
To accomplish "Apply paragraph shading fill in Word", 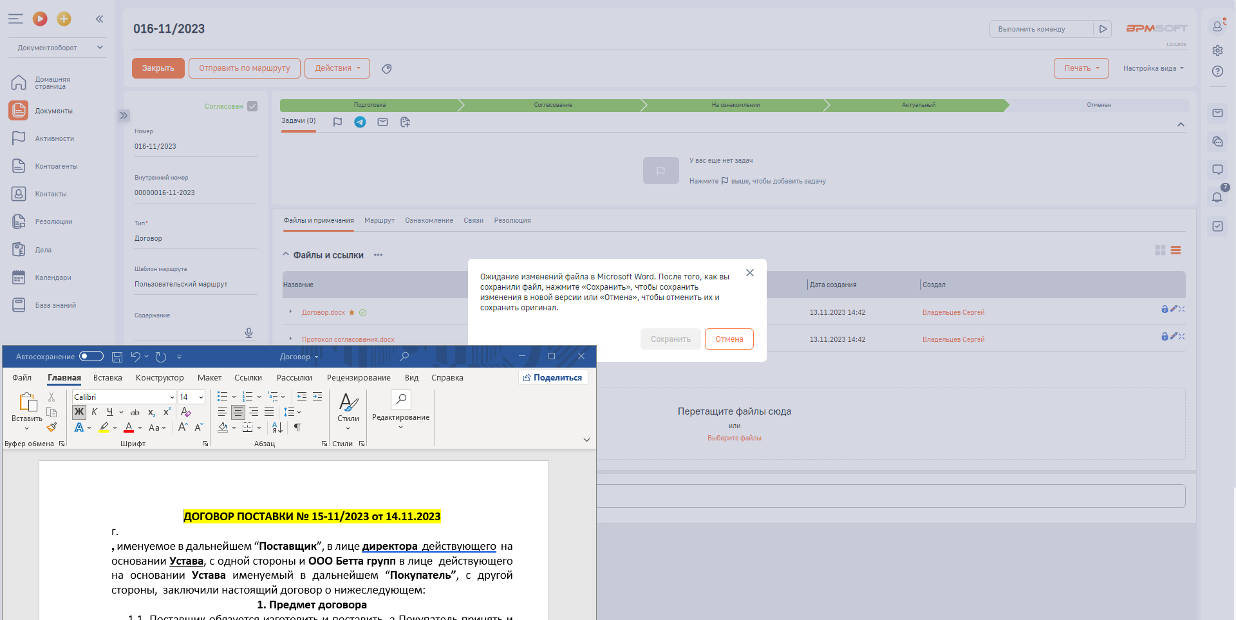I will click(x=223, y=427).
